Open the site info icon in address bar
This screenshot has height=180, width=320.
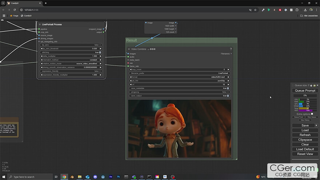pos(21,10)
